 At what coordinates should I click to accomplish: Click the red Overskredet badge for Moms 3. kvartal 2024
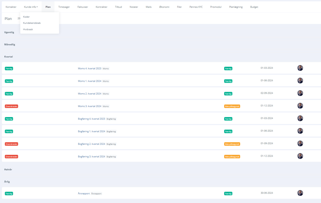11,106
